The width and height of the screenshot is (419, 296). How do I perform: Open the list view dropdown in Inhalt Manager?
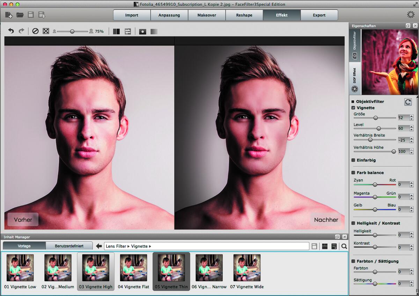[x=334, y=246]
